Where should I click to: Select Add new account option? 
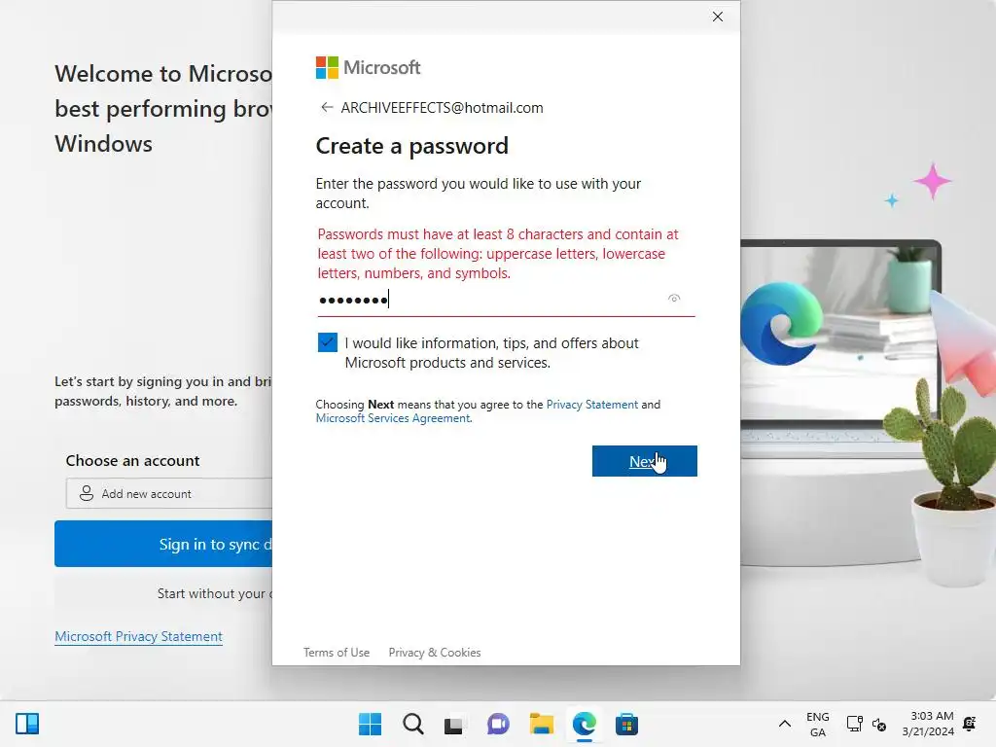click(x=169, y=493)
